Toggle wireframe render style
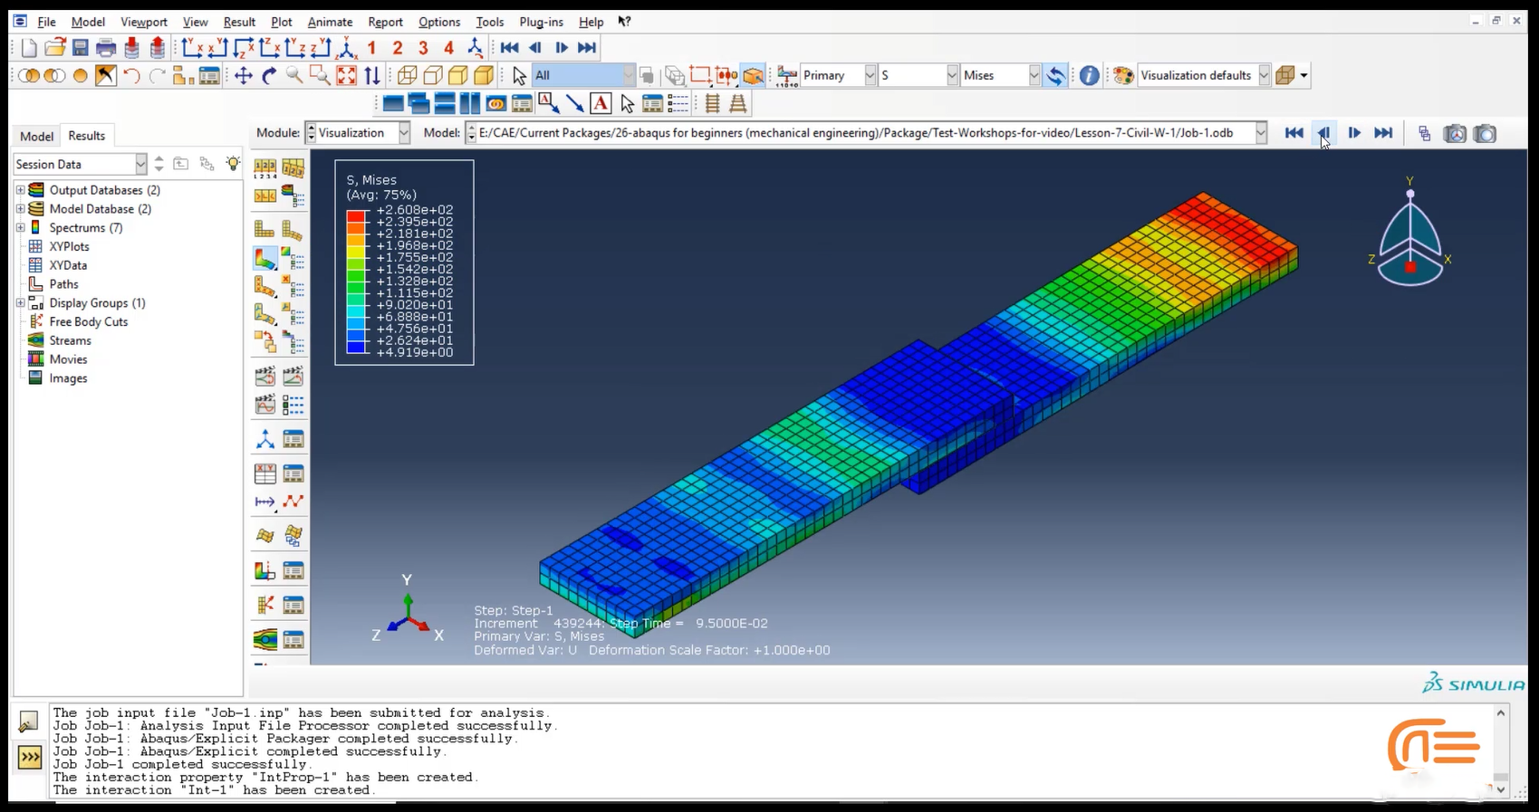The width and height of the screenshot is (1539, 812). (x=408, y=76)
